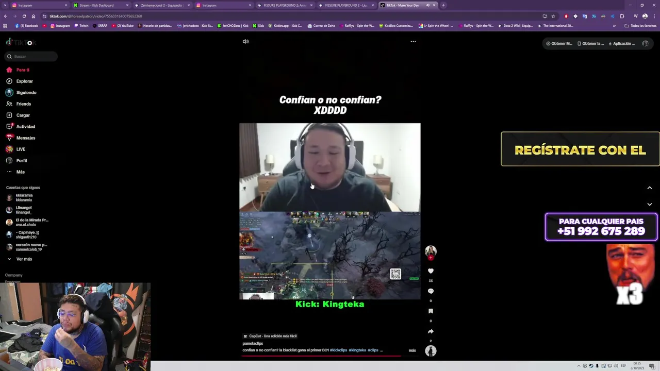Viewport: 660px width, 371px height.
Task: Open the Facebook bookmark
Action: [27, 26]
